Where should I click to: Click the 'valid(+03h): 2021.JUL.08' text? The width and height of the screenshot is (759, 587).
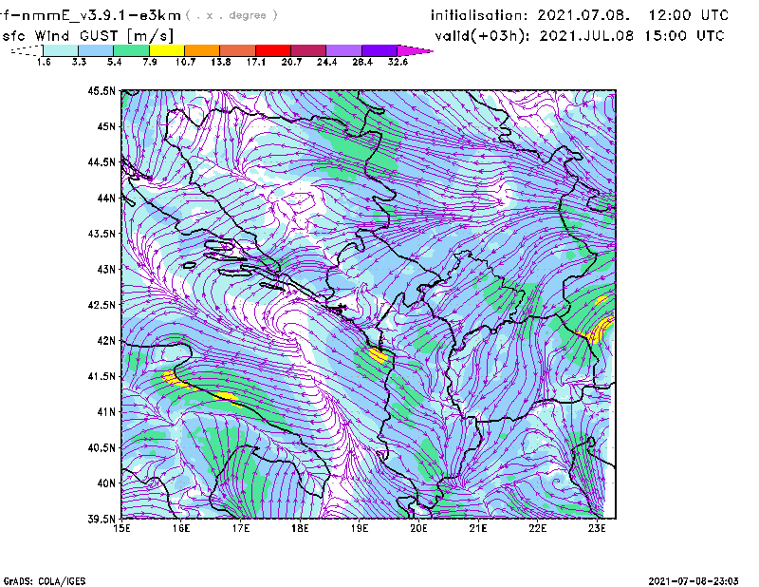tap(534, 36)
